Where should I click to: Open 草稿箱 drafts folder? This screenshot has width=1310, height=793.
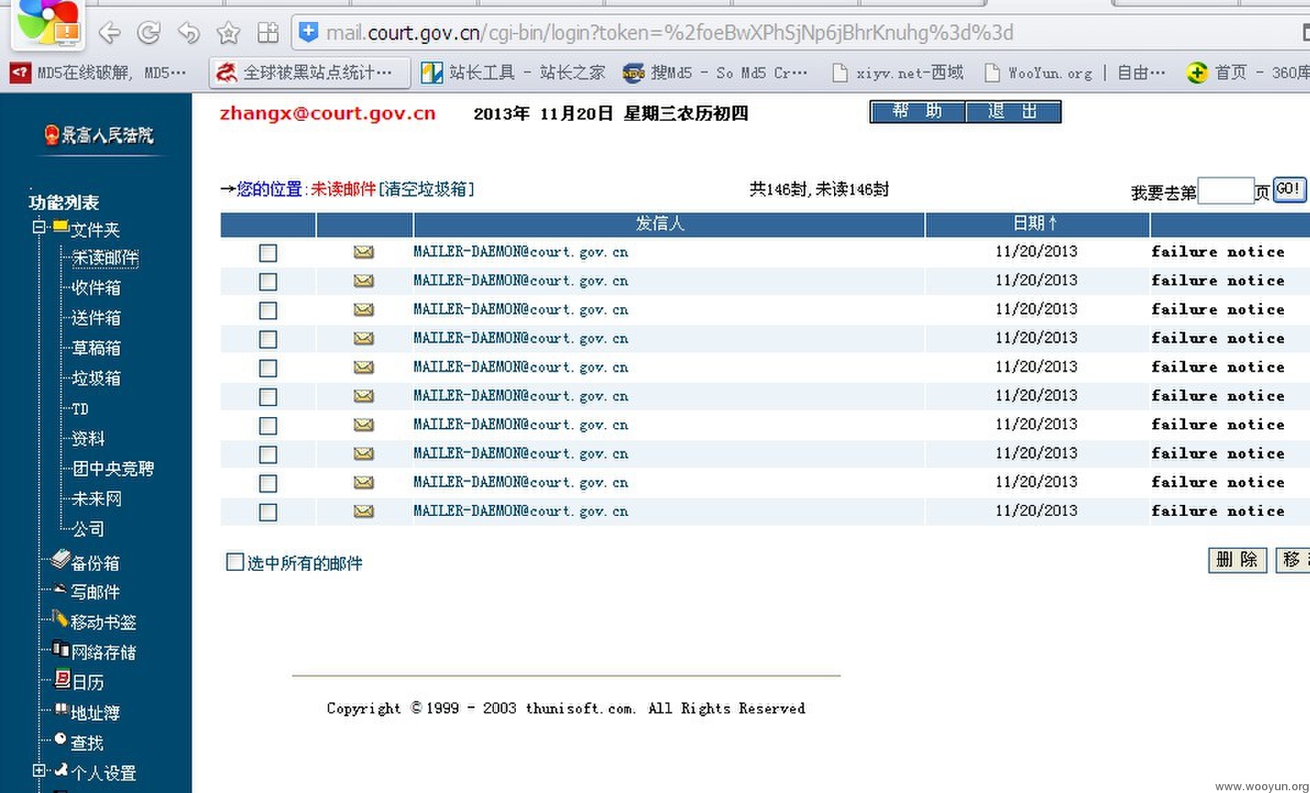pos(96,348)
